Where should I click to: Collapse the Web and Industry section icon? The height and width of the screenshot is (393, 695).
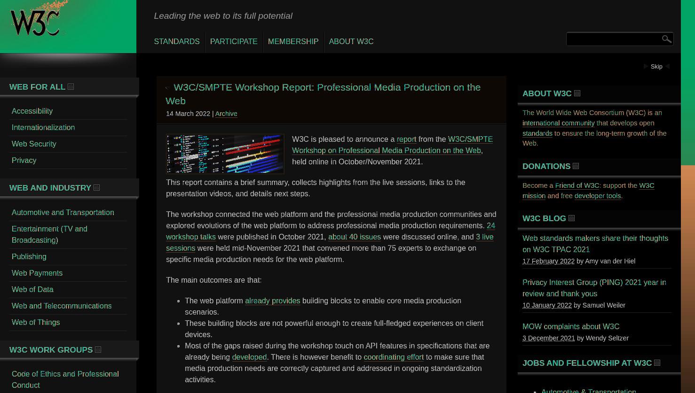97,188
